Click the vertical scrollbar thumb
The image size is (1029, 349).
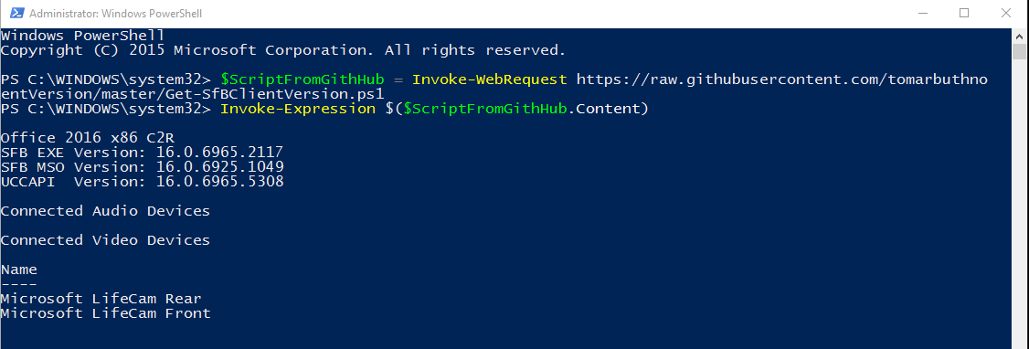coord(1019,52)
